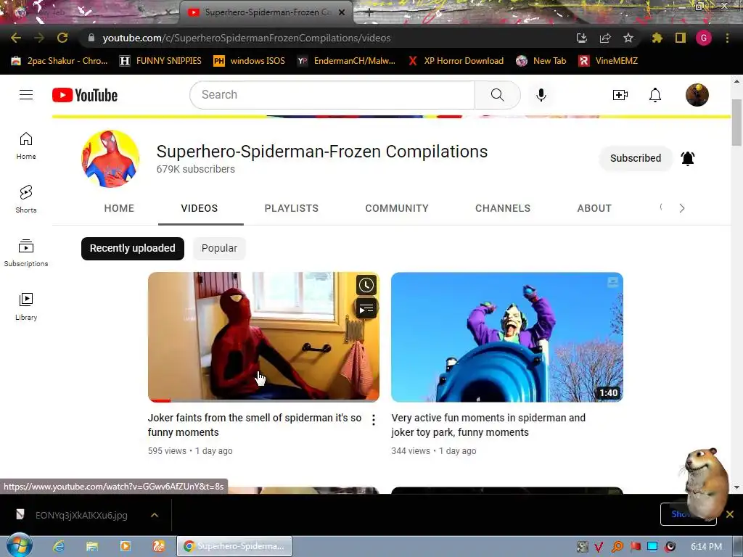The height and width of the screenshot is (557, 743).
Task: Open the EndermanCH/Malw... bookmark
Action: (346, 61)
